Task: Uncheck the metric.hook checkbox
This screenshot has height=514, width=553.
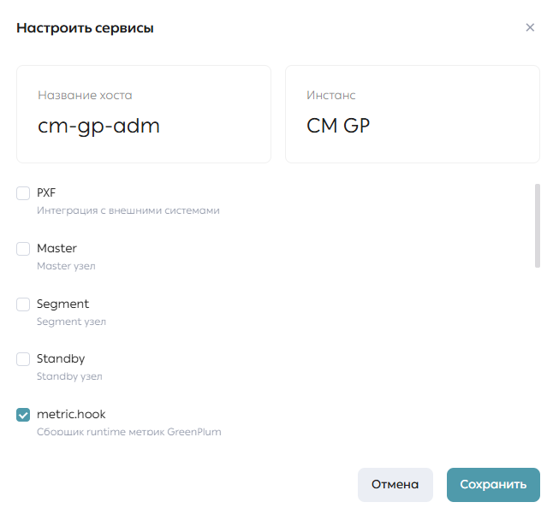Action: click(x=23, y=415)
